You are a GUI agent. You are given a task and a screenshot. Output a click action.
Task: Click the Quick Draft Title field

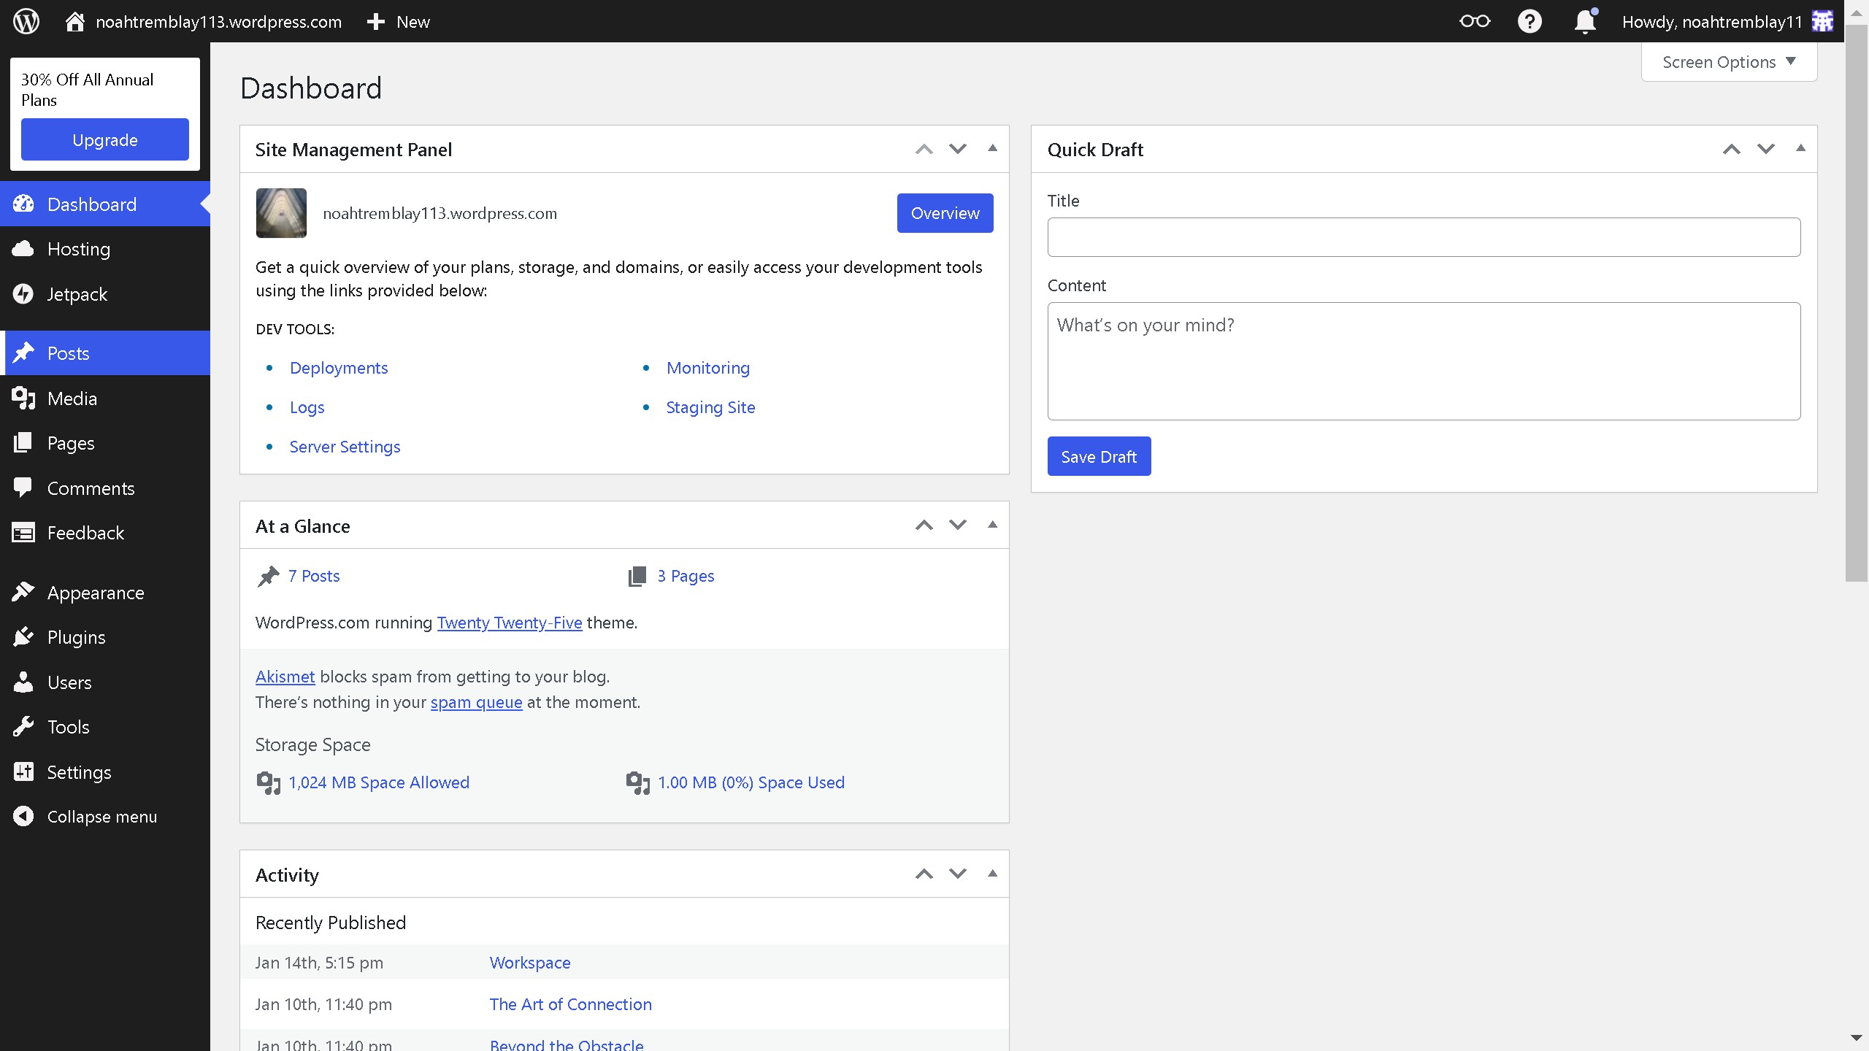pyautogui.click(x=1422, y=236)
